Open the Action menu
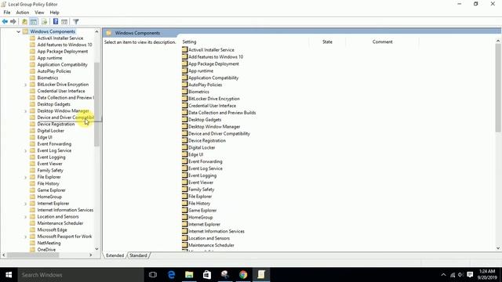 tap(23, 13)
